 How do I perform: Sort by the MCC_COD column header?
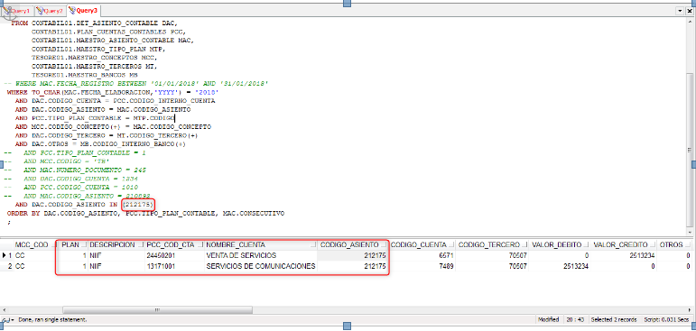point(35,245)
